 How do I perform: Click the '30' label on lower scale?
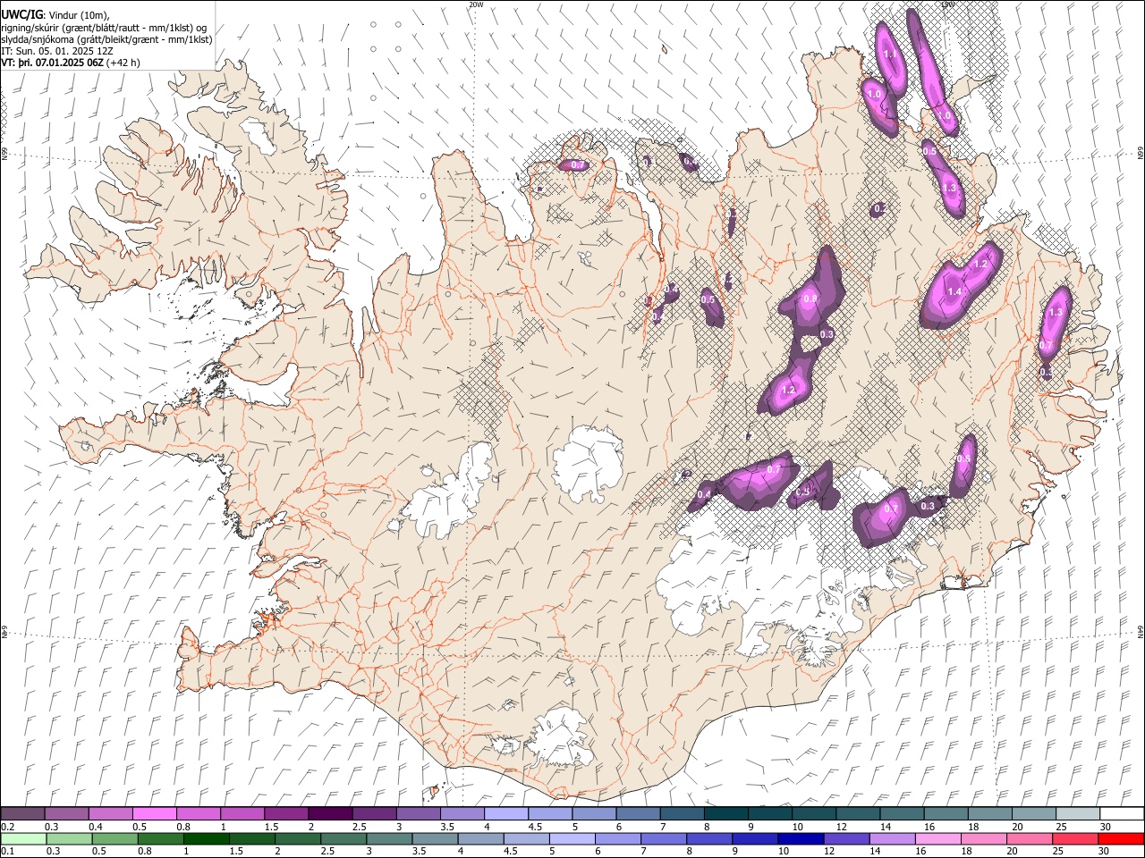tap(1105, 851)
